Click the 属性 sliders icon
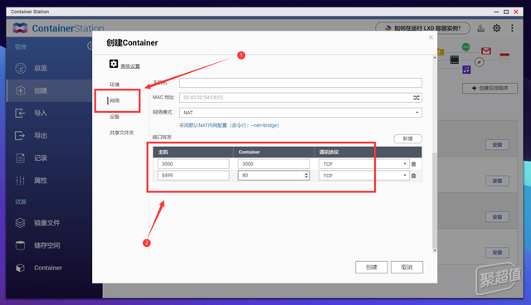Image resolution: width=531 pixels, height=305 pixels. (x=20, y=180)
